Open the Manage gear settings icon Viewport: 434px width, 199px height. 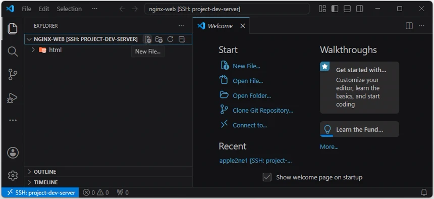(13, 175)
